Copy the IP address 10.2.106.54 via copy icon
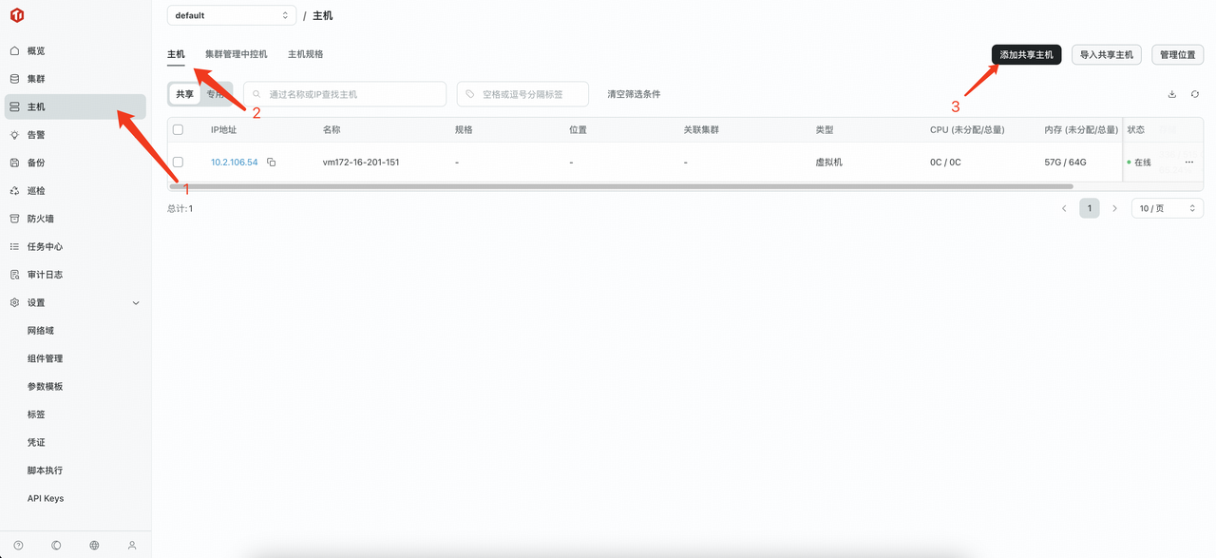The image size is (1216, 558). pyautogui.click(x=271, y=162)
